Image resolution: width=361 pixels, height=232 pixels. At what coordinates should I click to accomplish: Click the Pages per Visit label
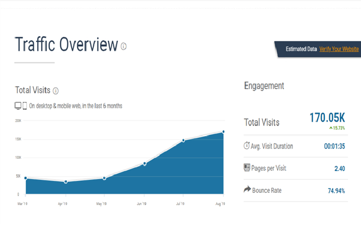[269, 168]
